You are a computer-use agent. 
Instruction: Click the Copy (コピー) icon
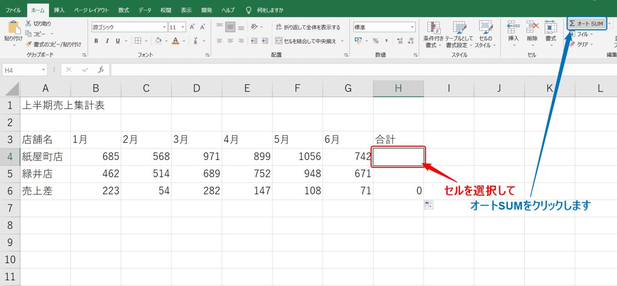click(x=29, y=34)
